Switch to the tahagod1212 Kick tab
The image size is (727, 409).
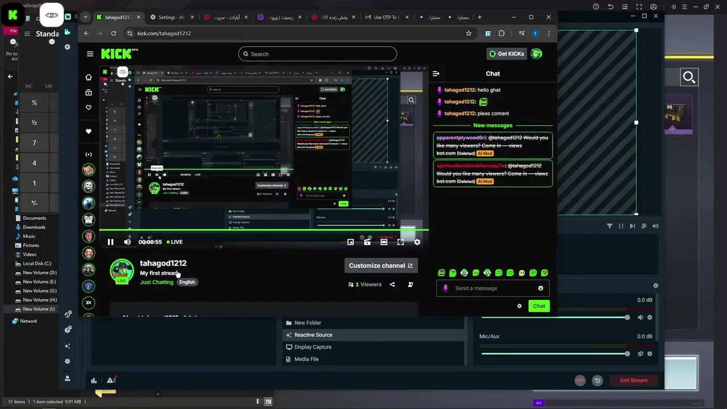pyautogui.click(x=118, y=17)
